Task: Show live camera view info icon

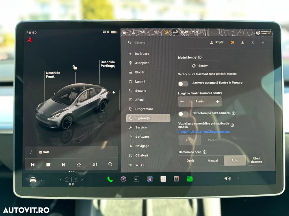Action: click(232, 125)
